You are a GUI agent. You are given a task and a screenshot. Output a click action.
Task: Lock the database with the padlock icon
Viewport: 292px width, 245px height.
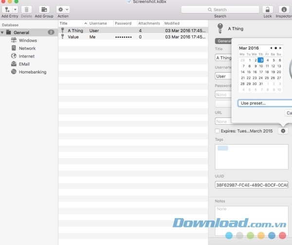coord(267,9)
